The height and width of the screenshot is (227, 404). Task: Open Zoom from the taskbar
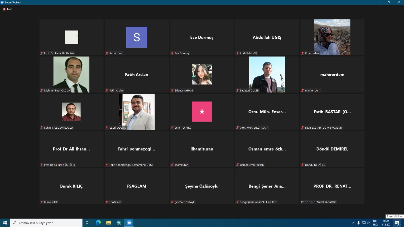pos(129,223)
